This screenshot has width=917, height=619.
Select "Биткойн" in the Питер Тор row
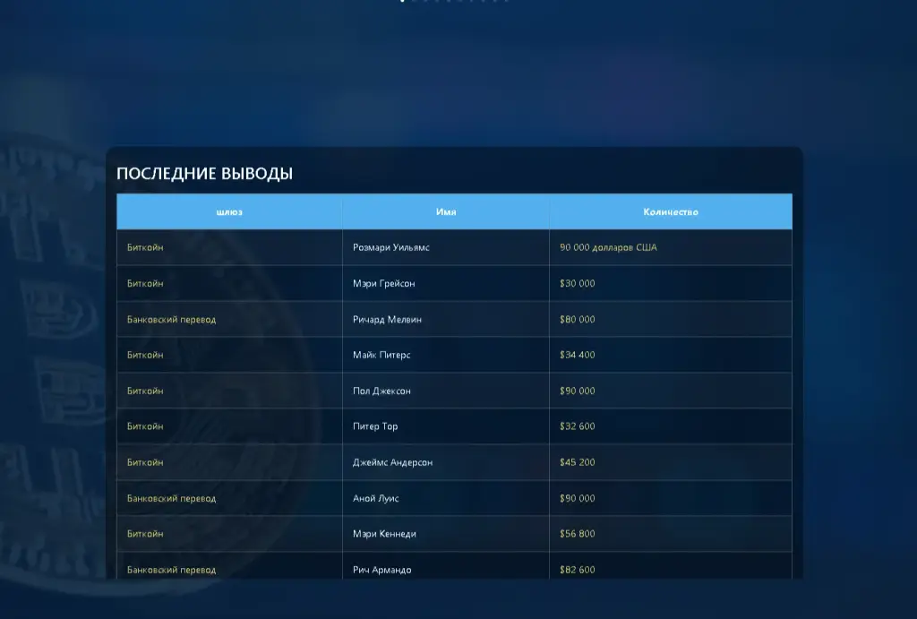point(145,426)
